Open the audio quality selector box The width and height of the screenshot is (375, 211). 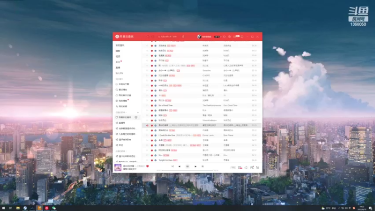point(233,168)
